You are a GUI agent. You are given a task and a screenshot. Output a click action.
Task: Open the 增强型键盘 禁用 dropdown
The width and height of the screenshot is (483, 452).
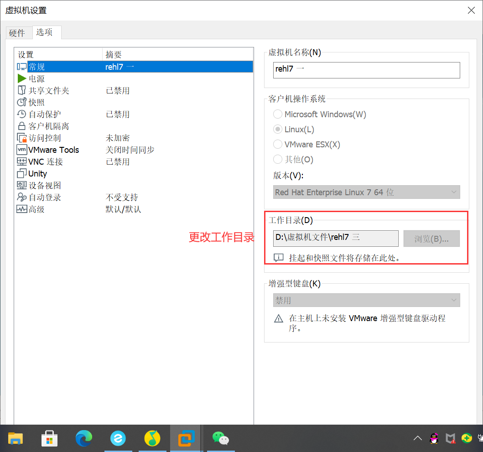point(366,300)
